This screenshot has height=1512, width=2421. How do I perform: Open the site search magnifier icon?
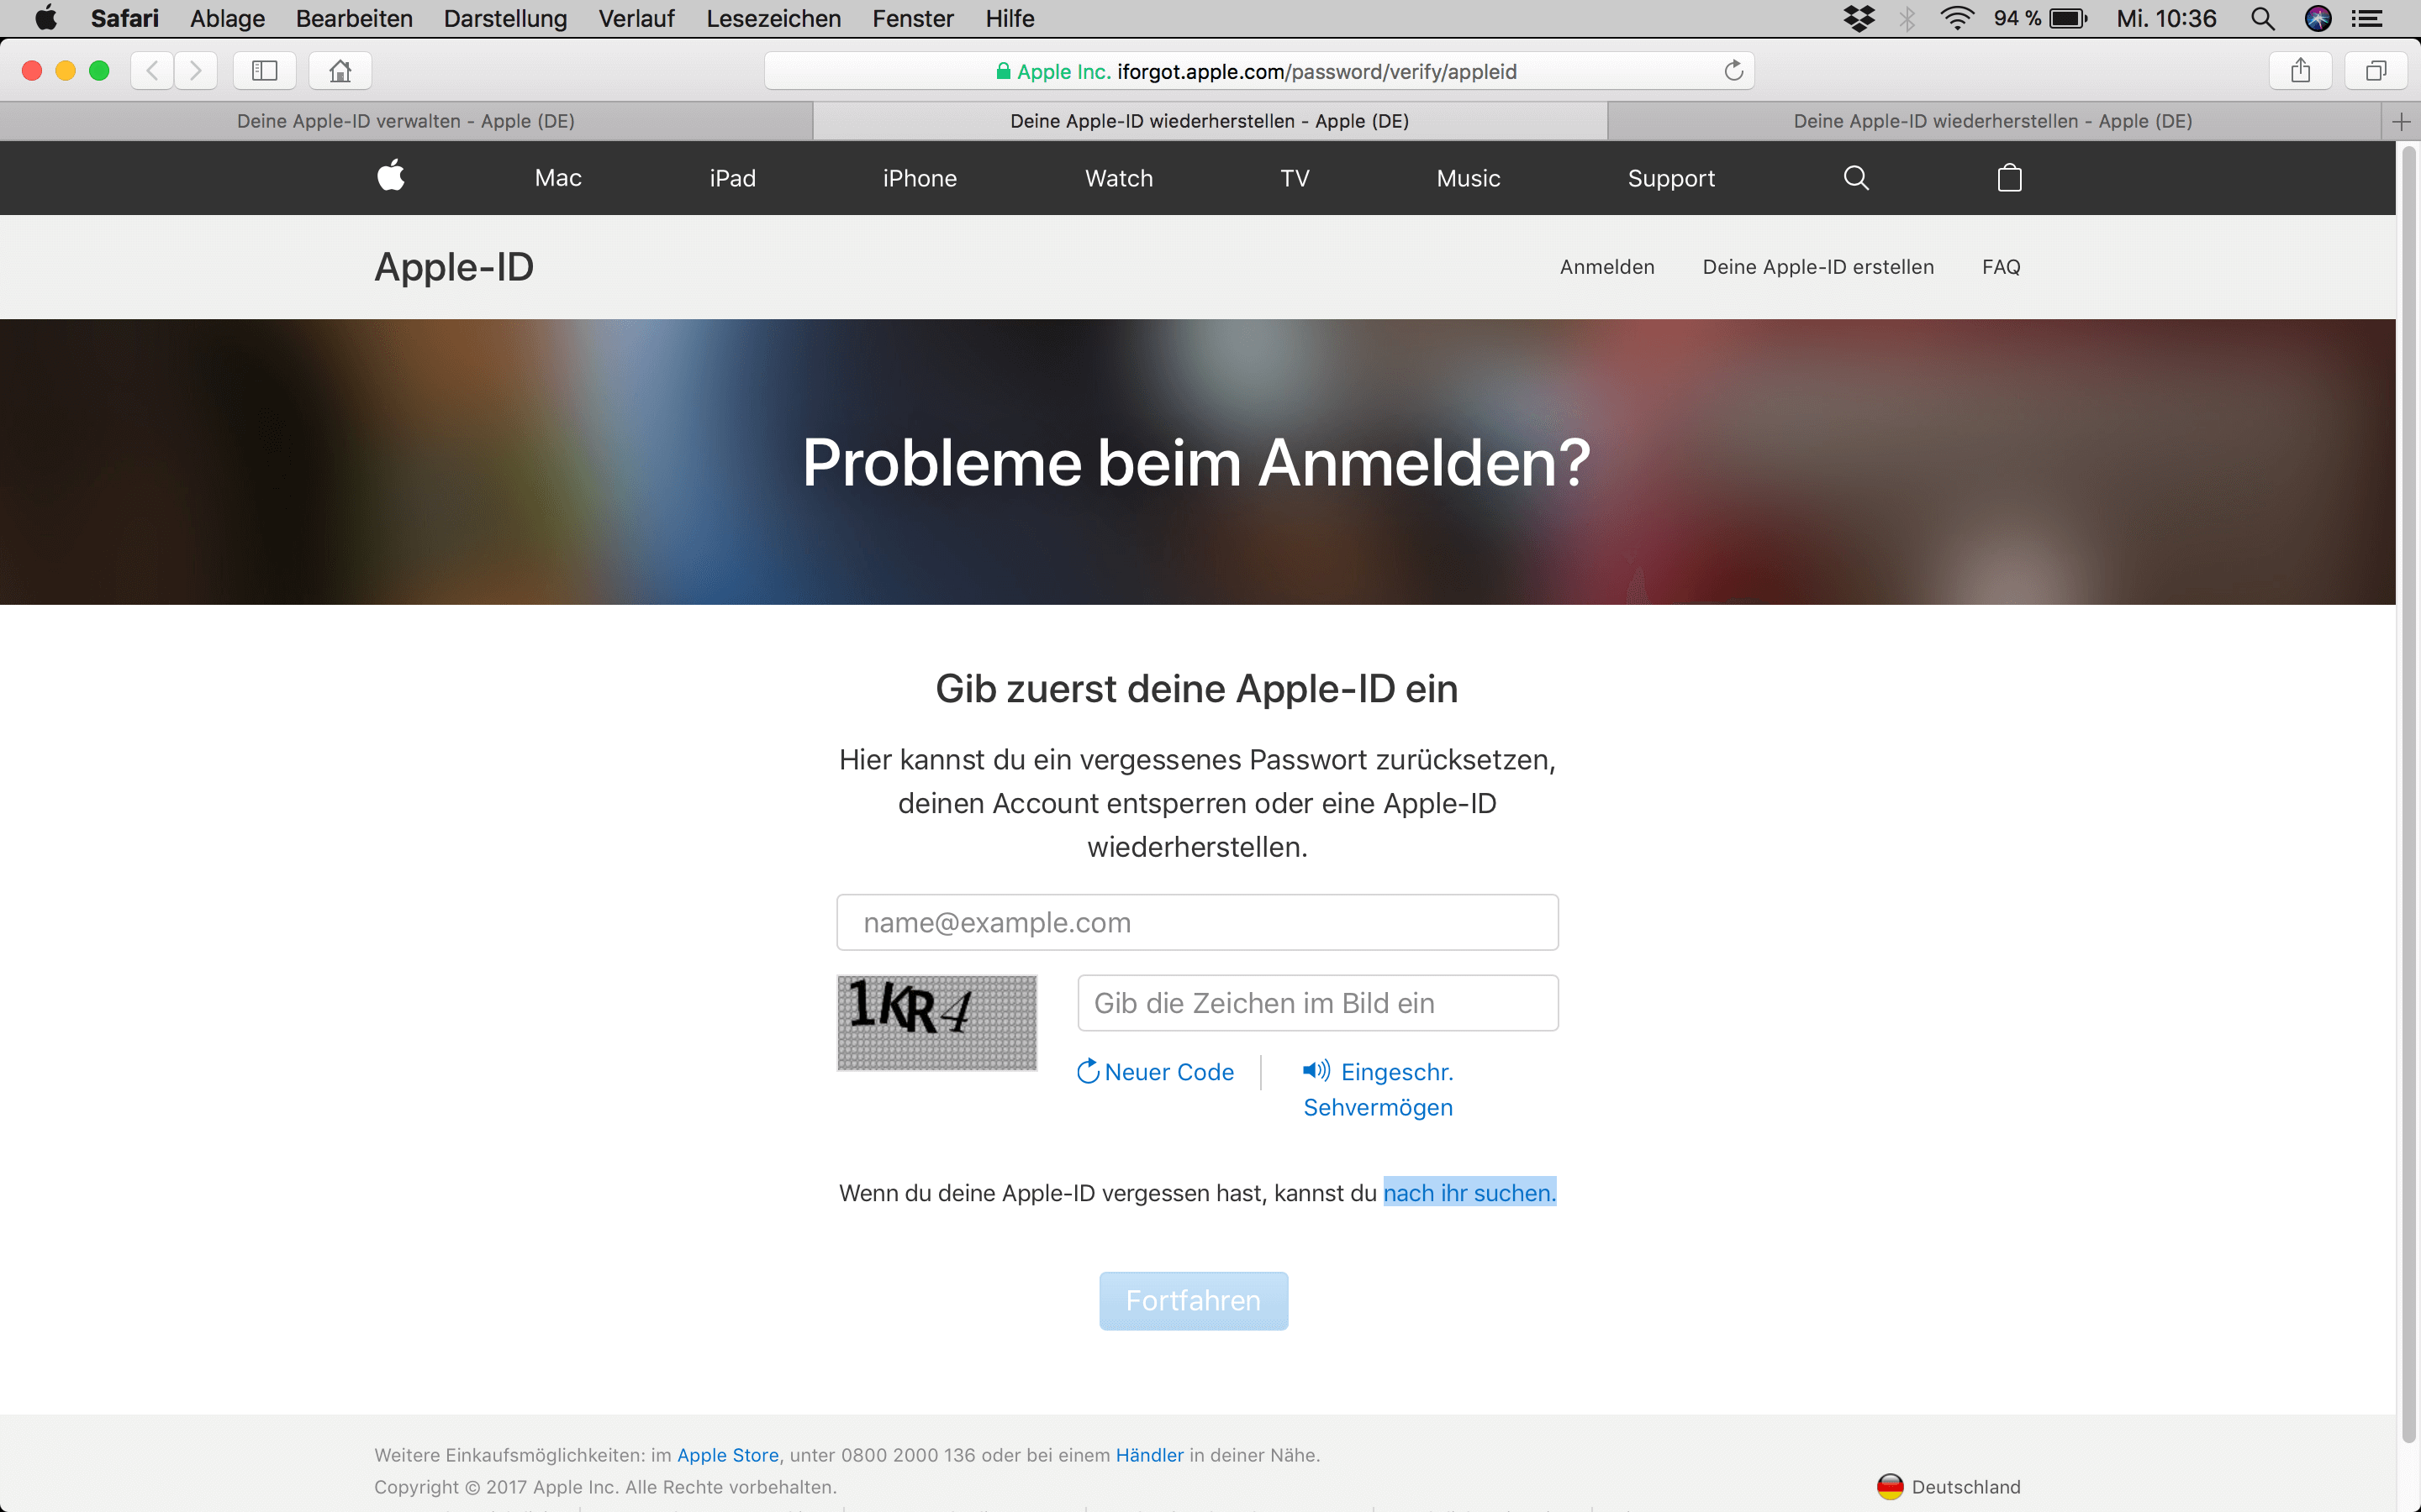1856,178
